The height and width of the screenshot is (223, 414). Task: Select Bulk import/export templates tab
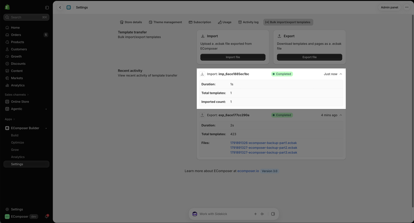[288, 22]
